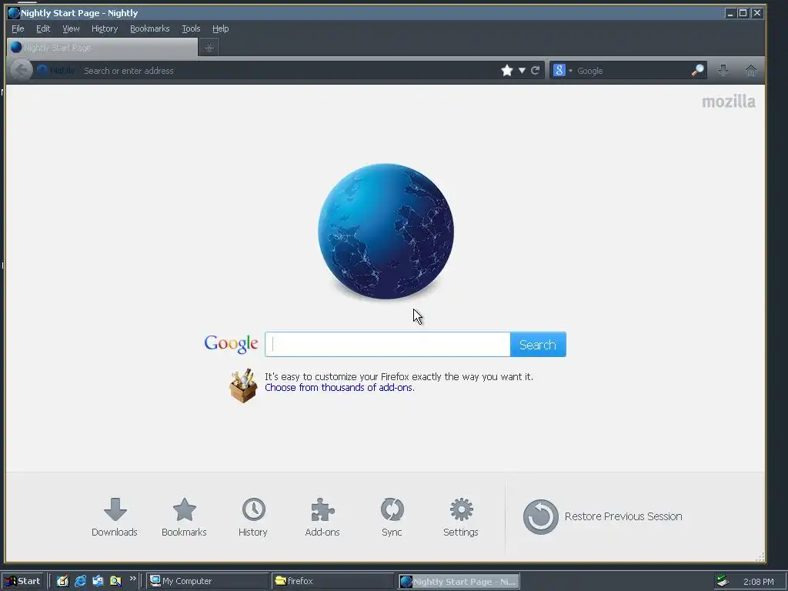Open Bookmarks star launcher icon
This screenshot has height=591, width=788.
tap(184, 517)
